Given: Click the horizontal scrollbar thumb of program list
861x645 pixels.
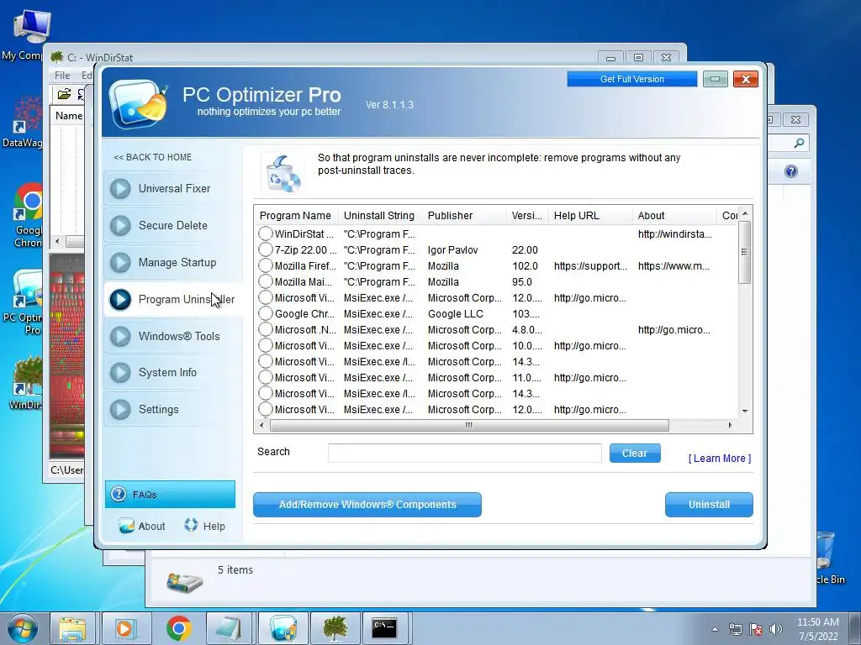Looking at the screenshot, I should coord(469,425).
